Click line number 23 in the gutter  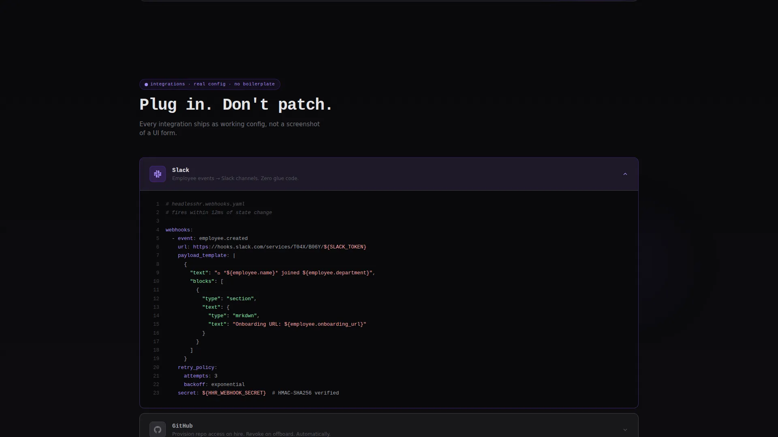pos(156,393)
